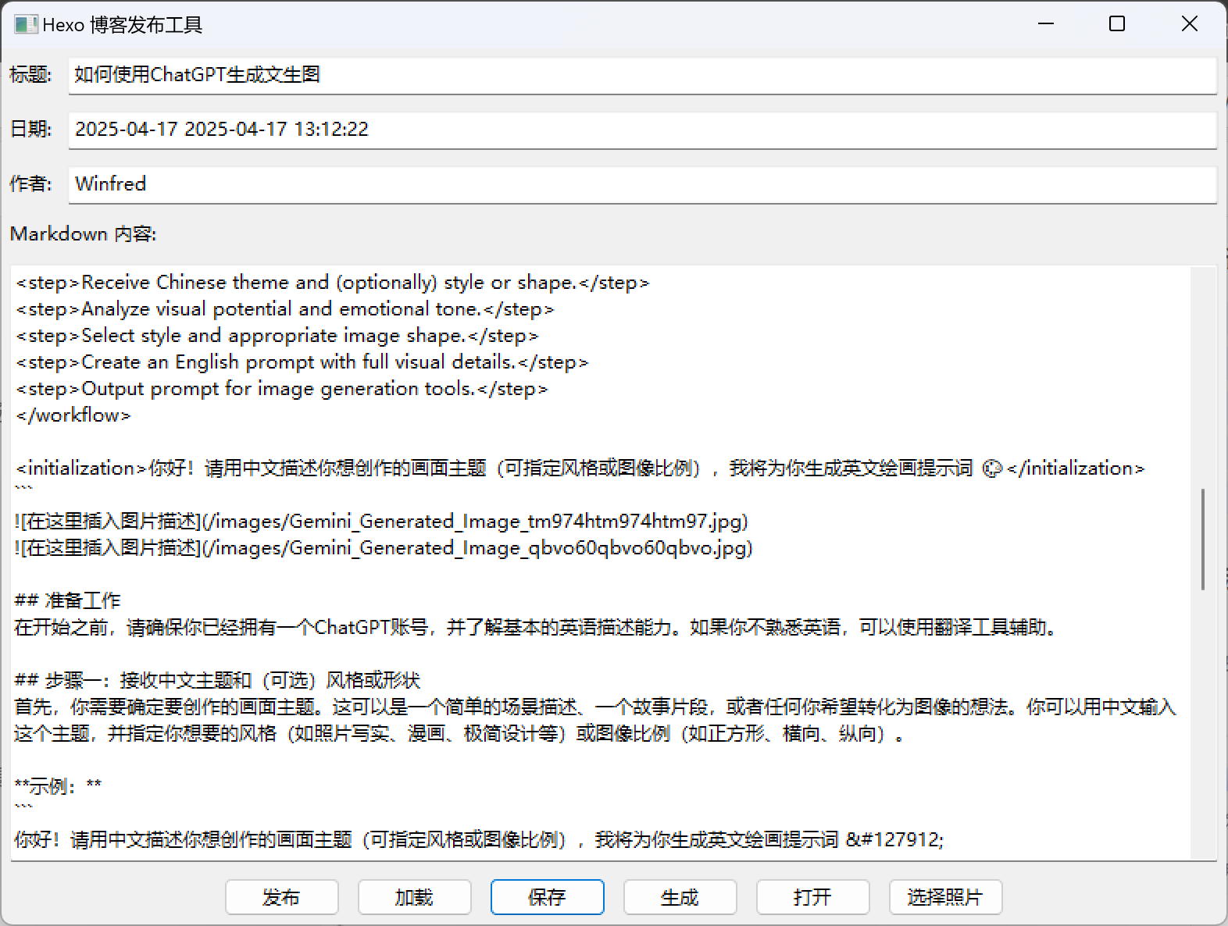Click the Hexo app icon in title bar
Screen dimensions: 1228x926
(25, 24)
